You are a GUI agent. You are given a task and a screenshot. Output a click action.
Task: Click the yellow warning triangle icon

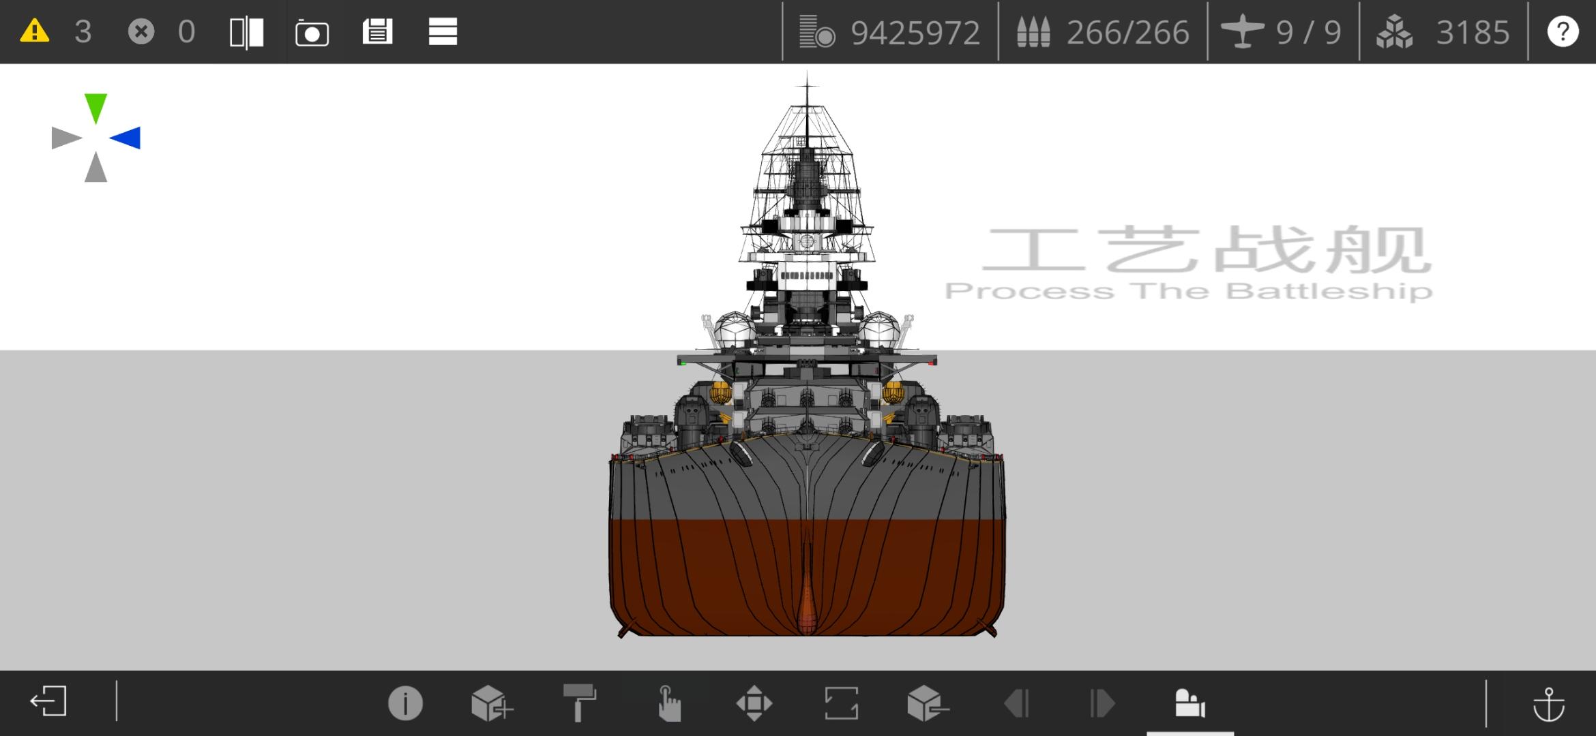pos(35,31)
